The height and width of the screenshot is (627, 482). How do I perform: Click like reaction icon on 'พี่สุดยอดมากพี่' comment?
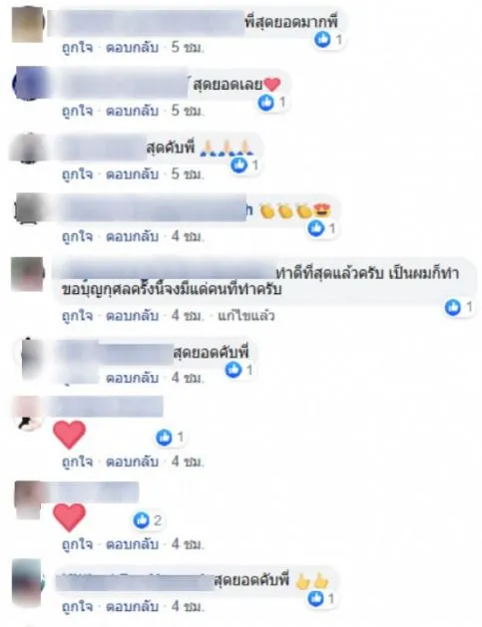322,39
